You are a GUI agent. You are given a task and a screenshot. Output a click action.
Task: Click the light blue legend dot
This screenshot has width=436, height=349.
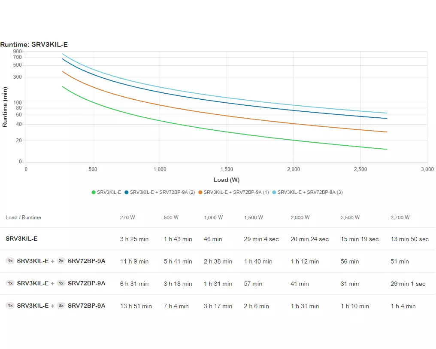(x=274, y=192)
